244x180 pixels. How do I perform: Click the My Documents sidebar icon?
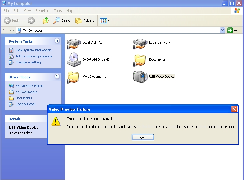coord(11,92)
